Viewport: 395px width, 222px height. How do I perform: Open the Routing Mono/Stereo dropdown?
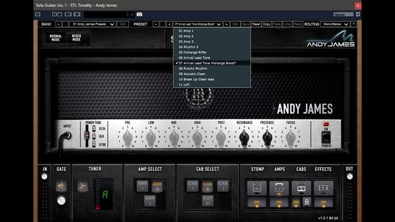[x=335, y=24]
